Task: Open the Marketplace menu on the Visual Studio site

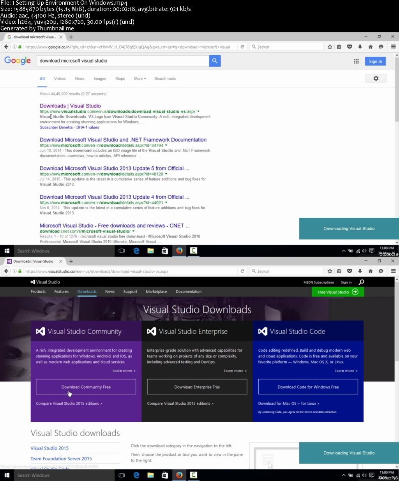Action: coord(156,291)
